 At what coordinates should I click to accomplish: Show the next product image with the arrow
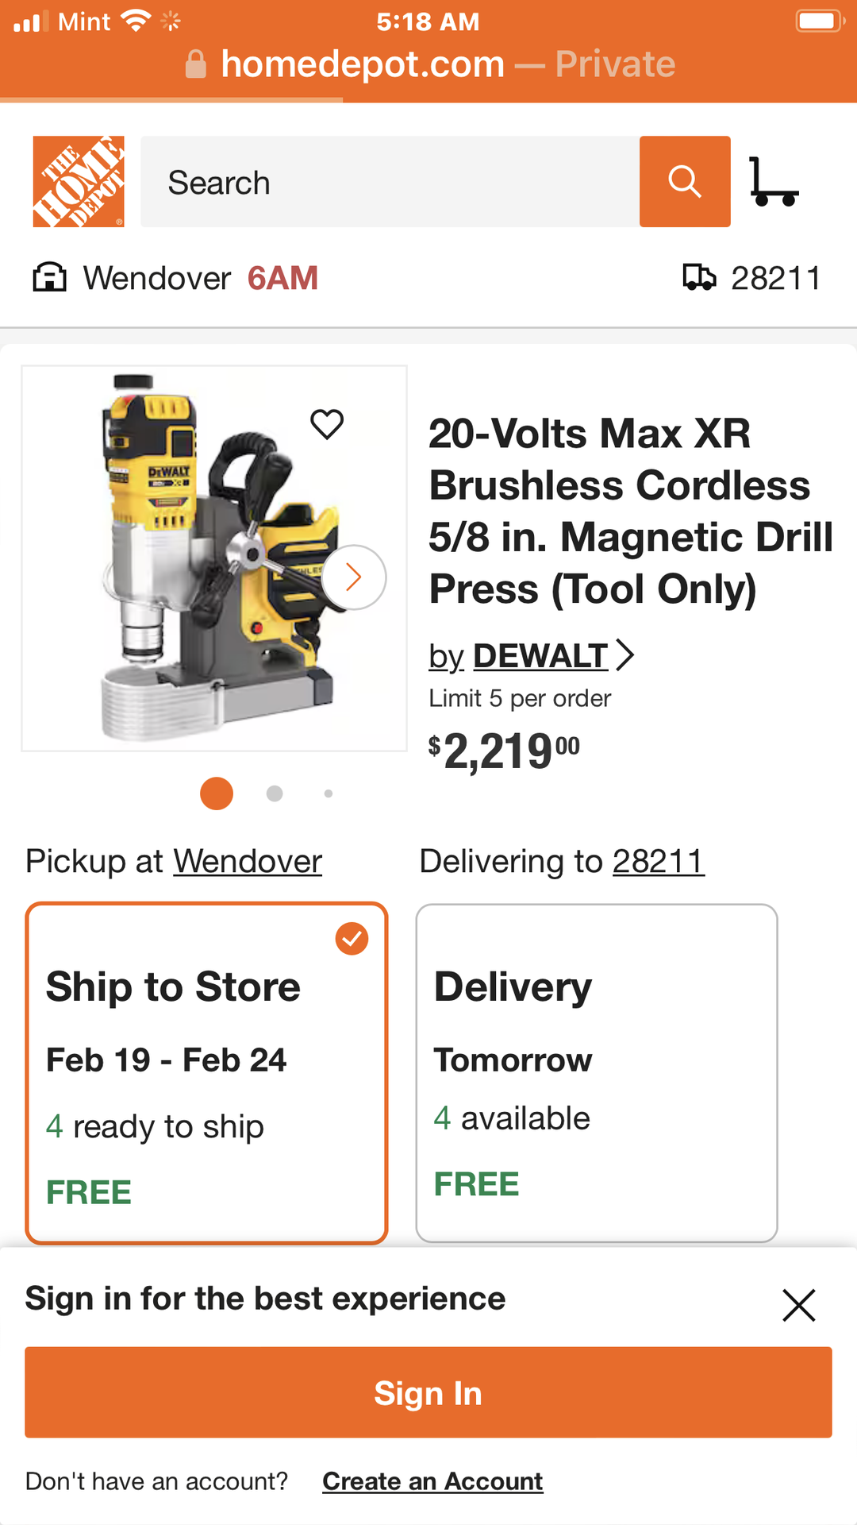(354, 577)
